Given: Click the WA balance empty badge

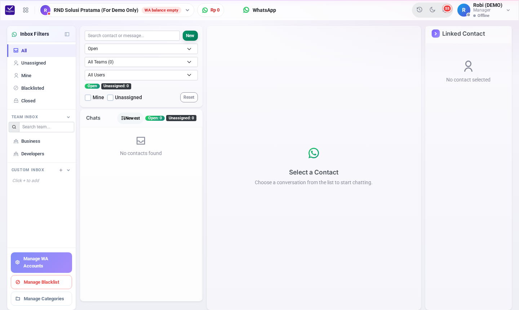Looking at the screenshot, I should click(161, 10).
